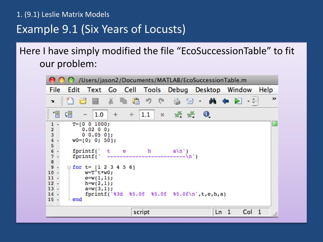Open the Desktop menu

click(208, 90)
